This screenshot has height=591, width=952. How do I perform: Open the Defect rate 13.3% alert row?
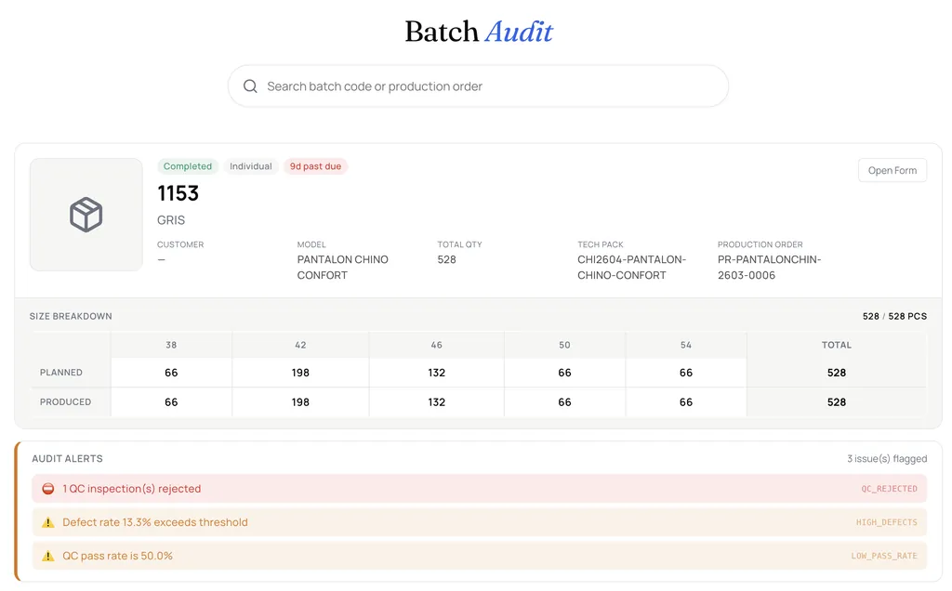pyautogui.click(x=479, y=522)
